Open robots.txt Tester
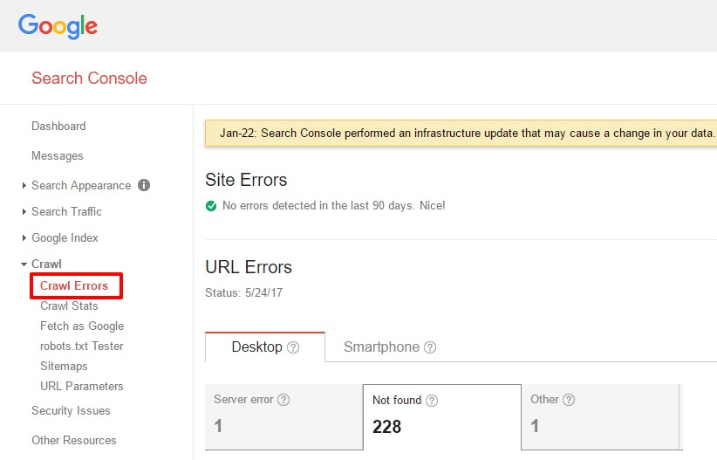 (x=82, y=346)
